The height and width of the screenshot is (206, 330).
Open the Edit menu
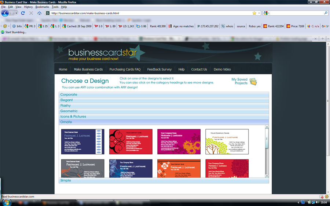pos(11,7)
